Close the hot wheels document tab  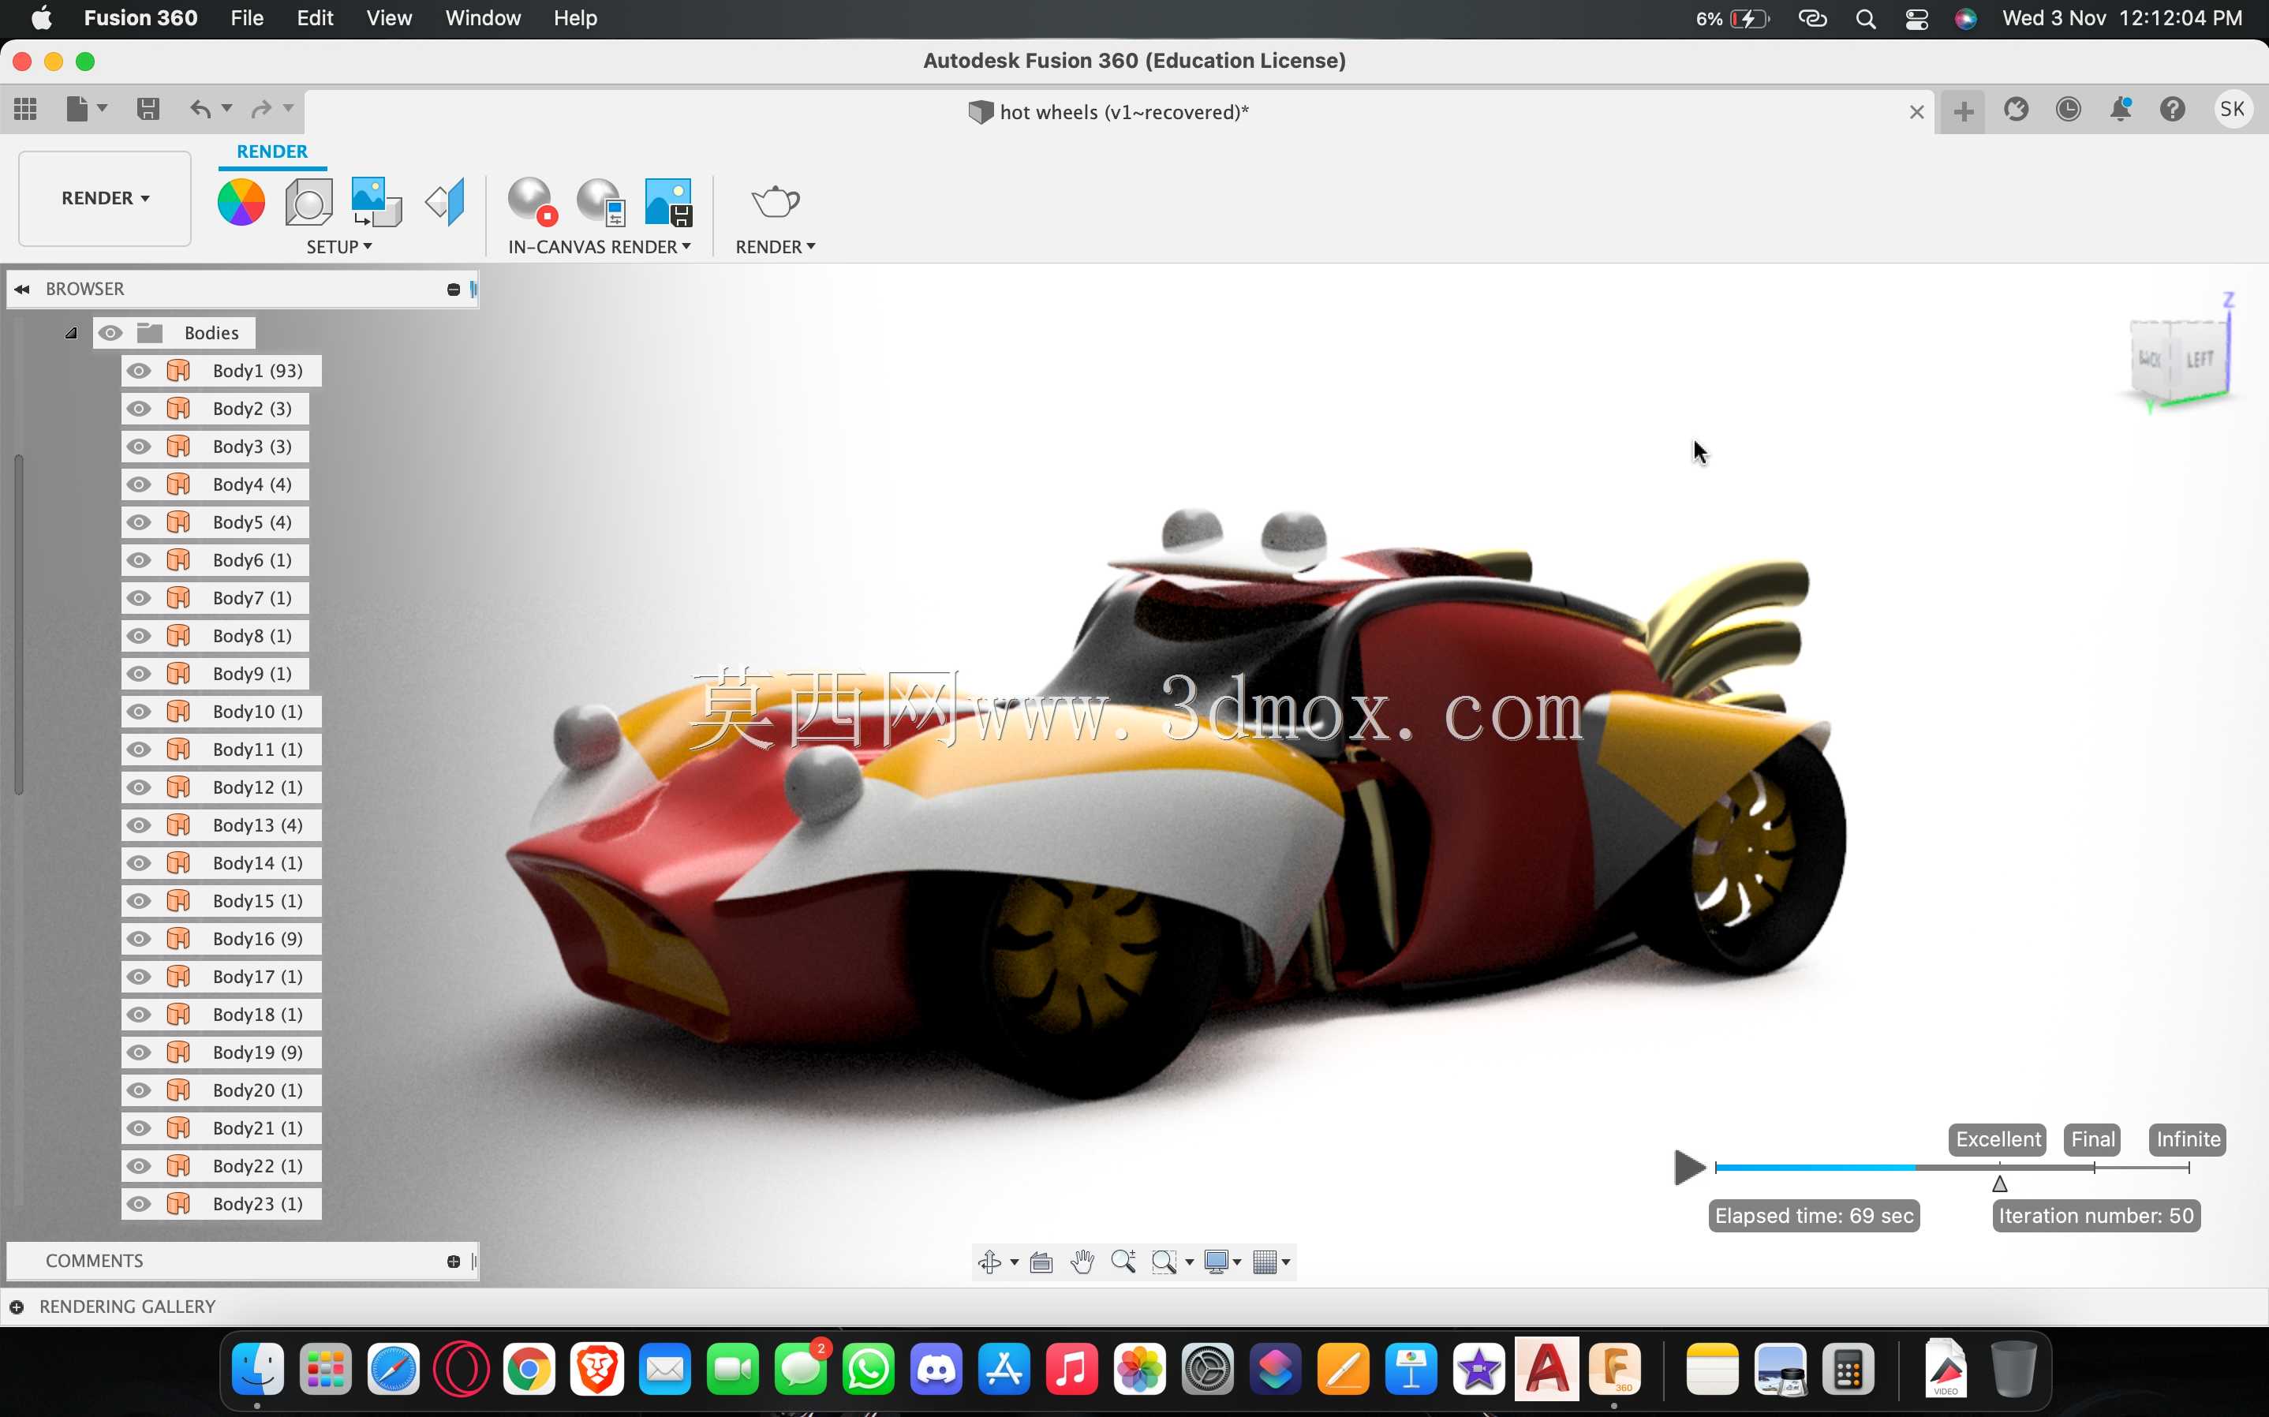coord(1917,113)
